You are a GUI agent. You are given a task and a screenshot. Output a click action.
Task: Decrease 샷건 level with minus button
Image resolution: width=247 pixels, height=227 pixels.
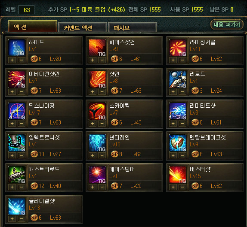tap(102, 92)
